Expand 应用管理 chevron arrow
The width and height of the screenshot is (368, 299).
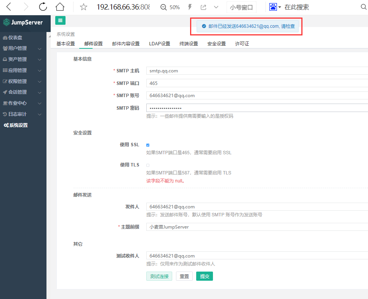pyautogui.click(x=40, y=70)
